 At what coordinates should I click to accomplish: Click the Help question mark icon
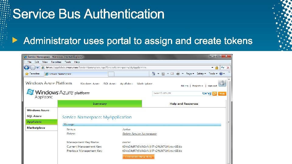tap(221, 73)
